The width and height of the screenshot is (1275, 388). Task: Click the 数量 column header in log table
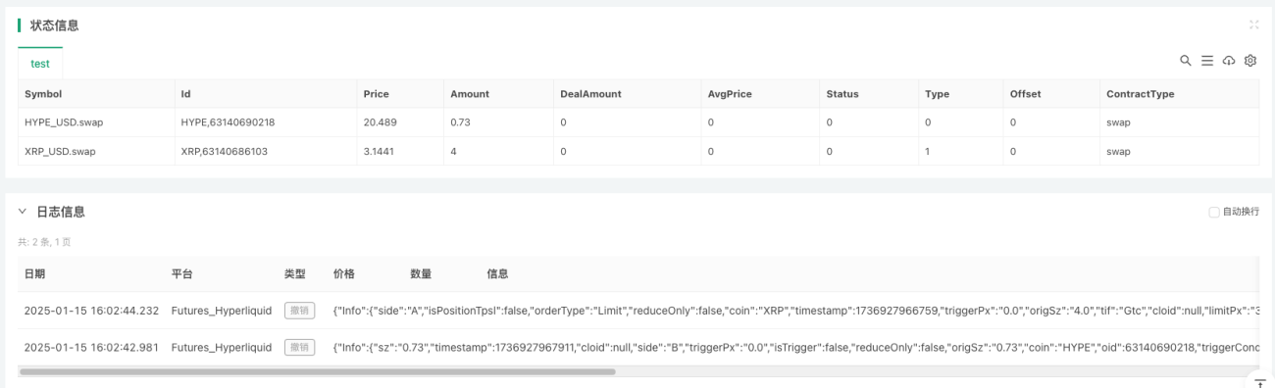click(x=421, y=274)
